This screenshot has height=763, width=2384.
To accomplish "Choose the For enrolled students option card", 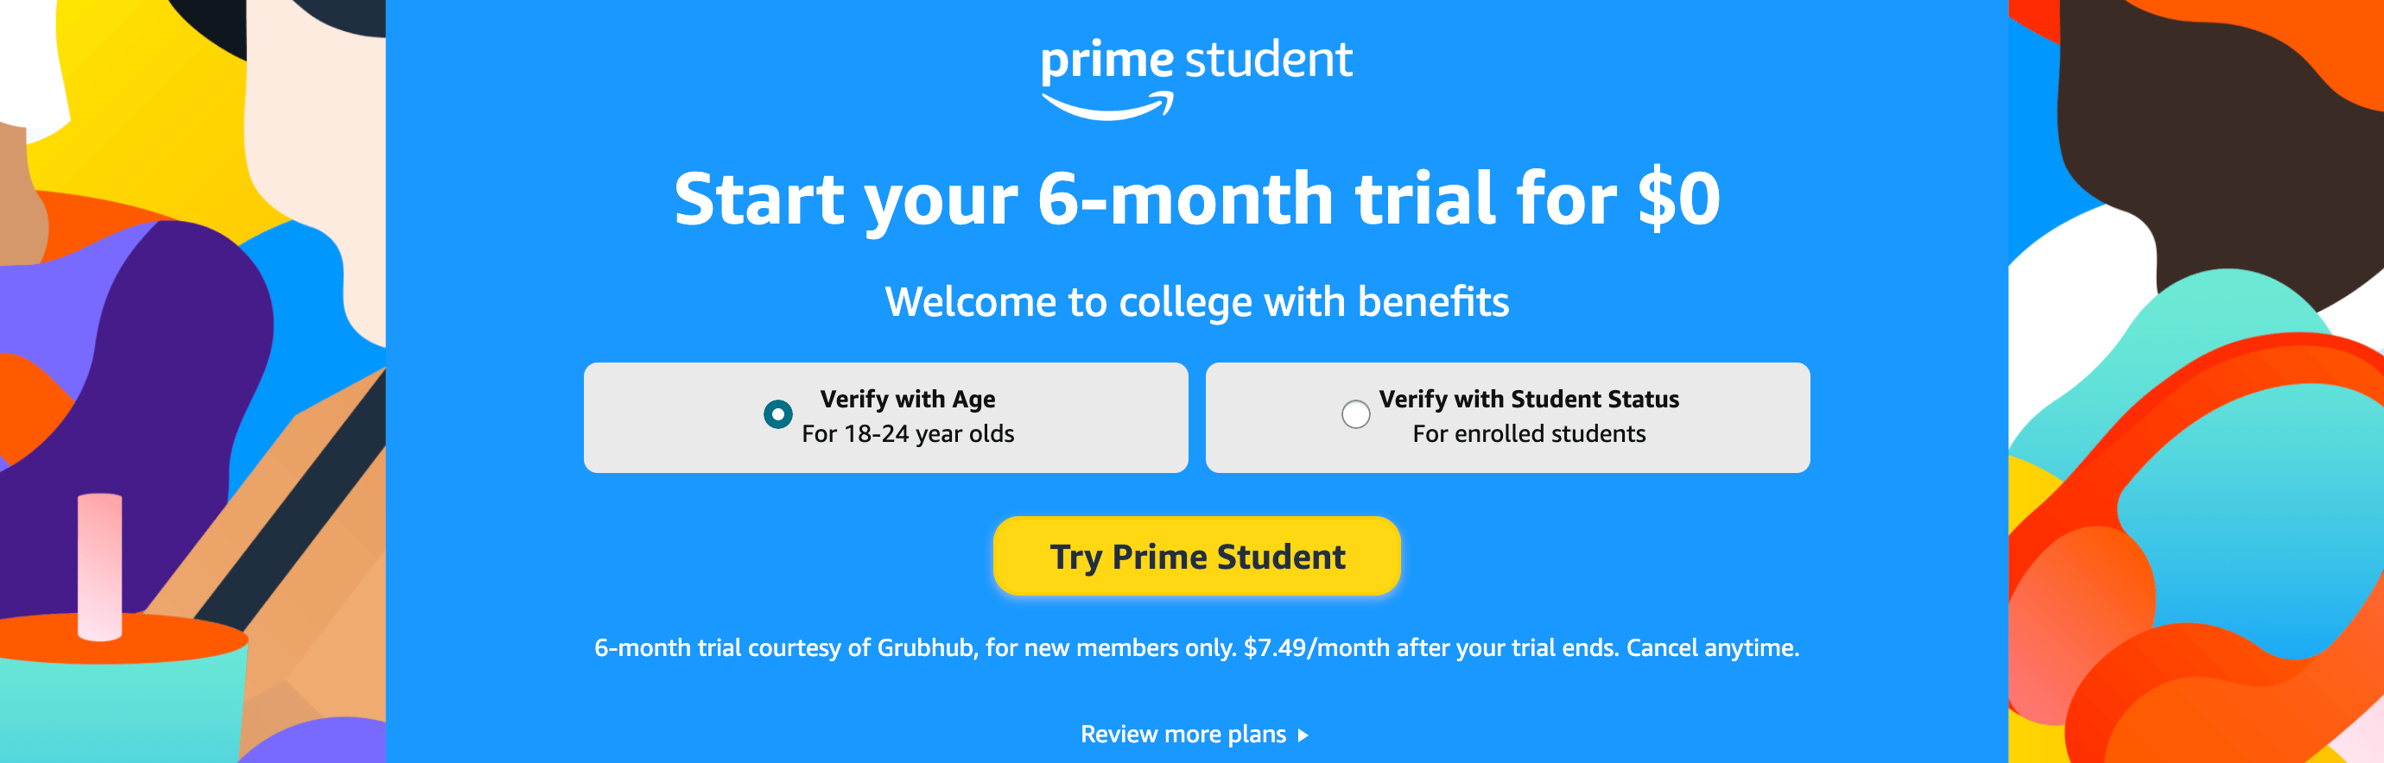I will pyautogui.click(x=1507, y=417).
